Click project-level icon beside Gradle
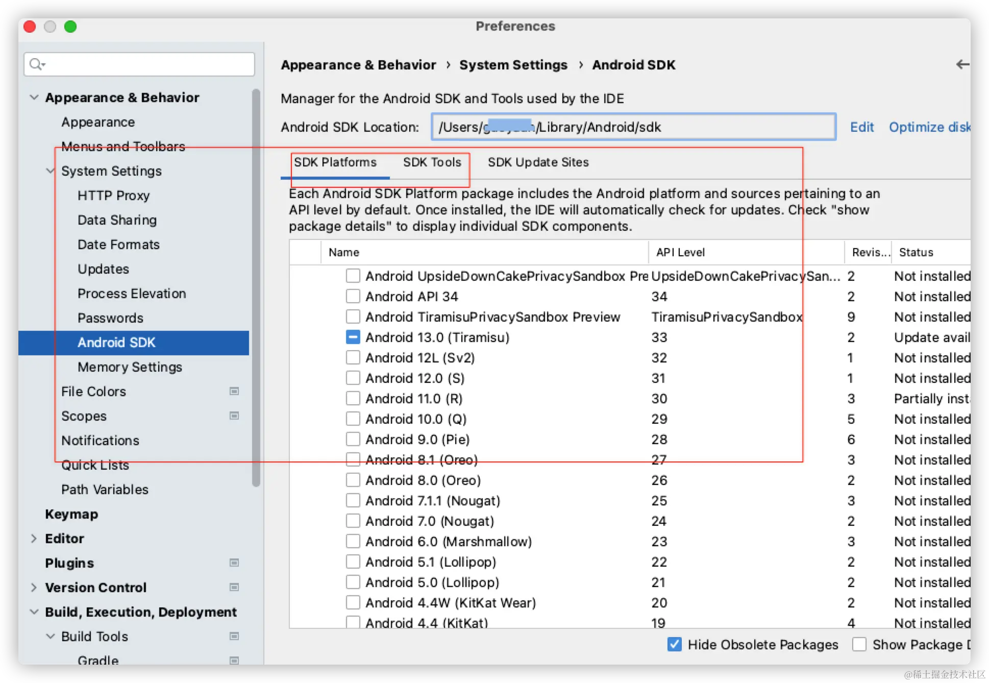 (234, 661)
